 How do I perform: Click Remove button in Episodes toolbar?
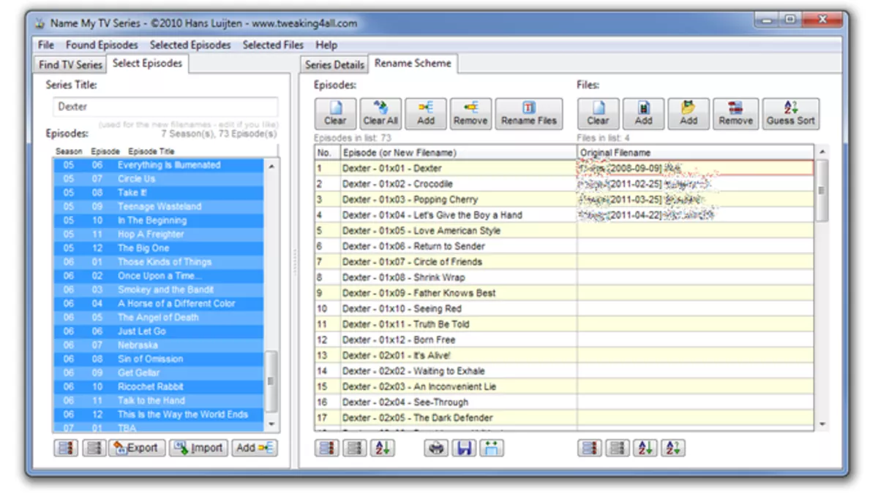point(470,114)
